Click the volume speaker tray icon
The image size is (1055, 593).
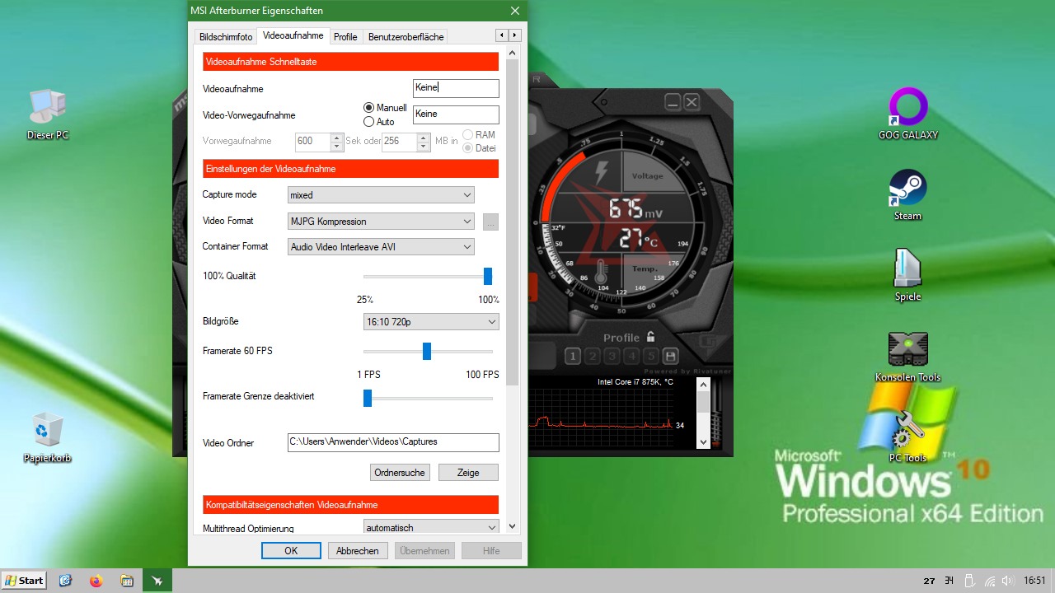1008,581
